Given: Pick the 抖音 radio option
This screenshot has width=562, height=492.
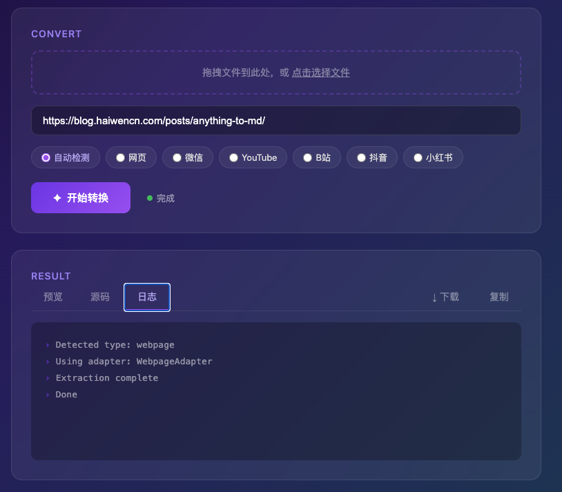Looking at the screenshot, I should click(361, 157).
